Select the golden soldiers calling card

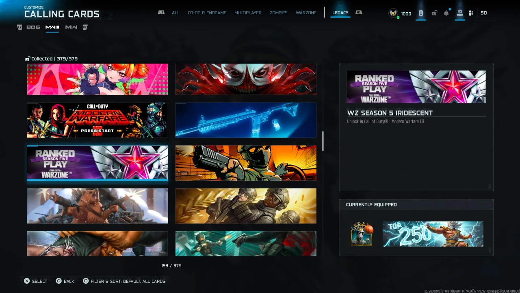pyautogui.click(x=246, y=206)
